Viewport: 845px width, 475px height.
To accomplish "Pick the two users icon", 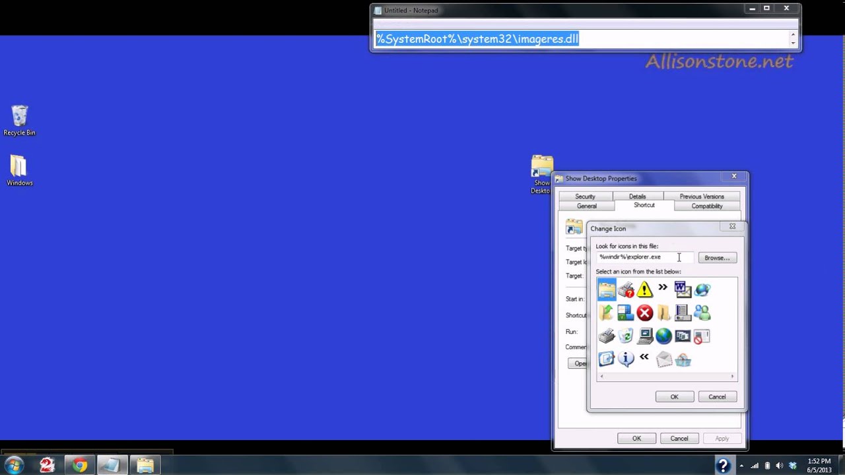I will (702, 313).
